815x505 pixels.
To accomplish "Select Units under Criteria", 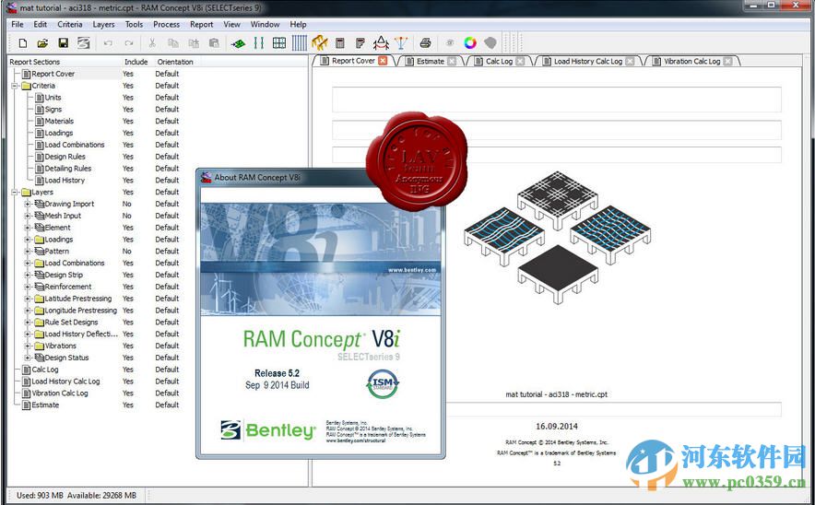I will pyautogui.click(x=53, y=98).
